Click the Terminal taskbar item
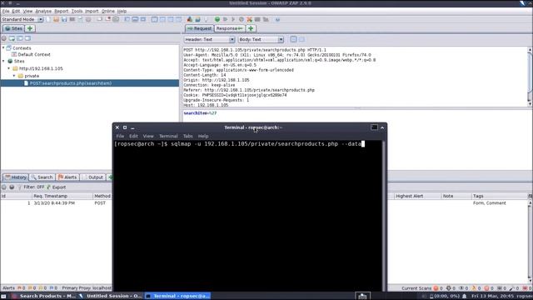533x300 pixels. tap(177, 297)
